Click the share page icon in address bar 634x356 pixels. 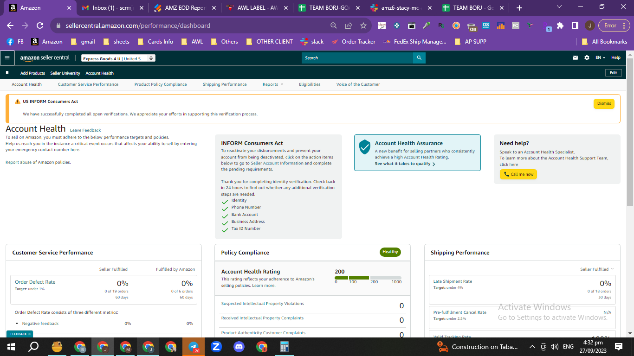pyautogui.click(x=349, y=25)
